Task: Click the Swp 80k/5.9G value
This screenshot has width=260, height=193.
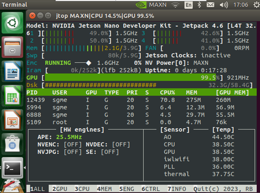Action: point(123,55)
